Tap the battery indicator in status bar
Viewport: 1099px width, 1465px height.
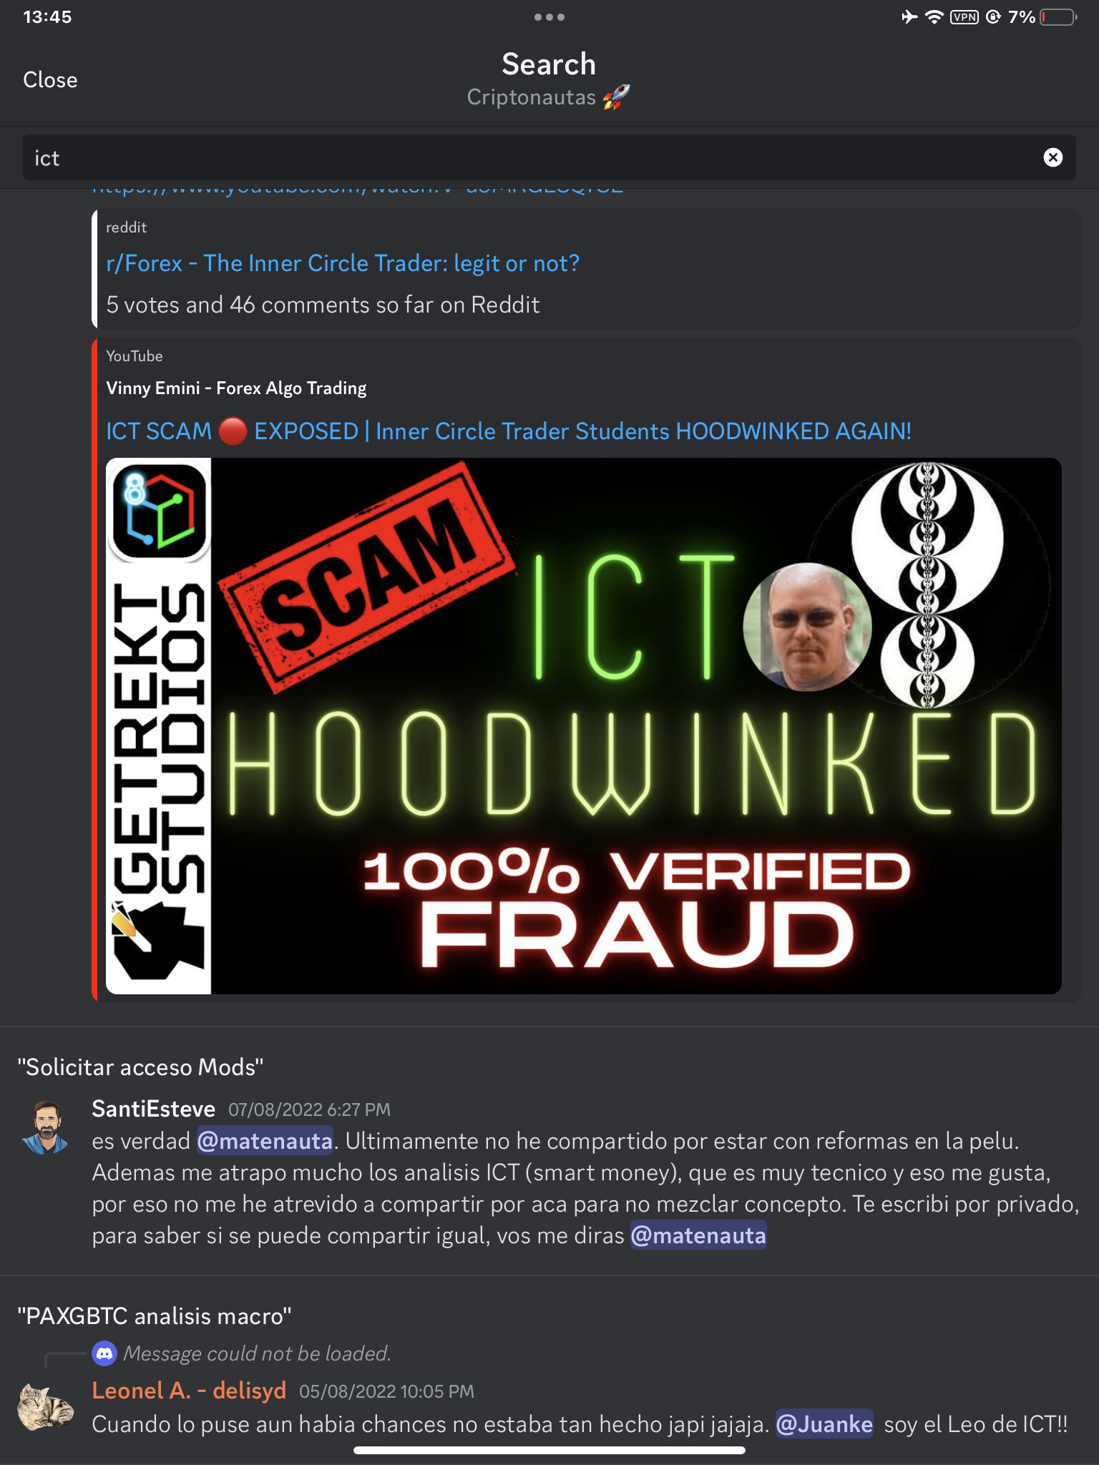pyautogui.click(x=1058, y=17)
